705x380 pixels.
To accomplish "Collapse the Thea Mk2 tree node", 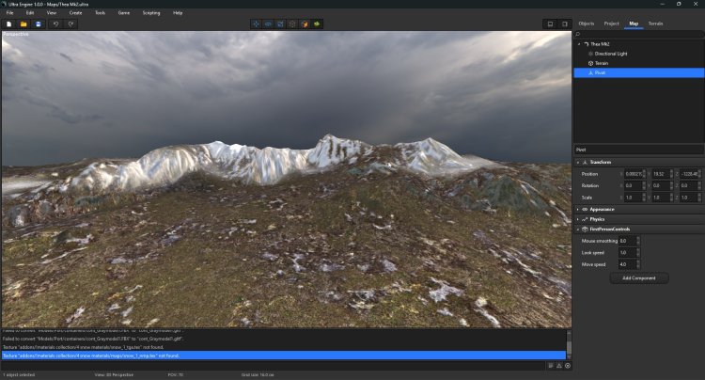I will tap(579, 44).
